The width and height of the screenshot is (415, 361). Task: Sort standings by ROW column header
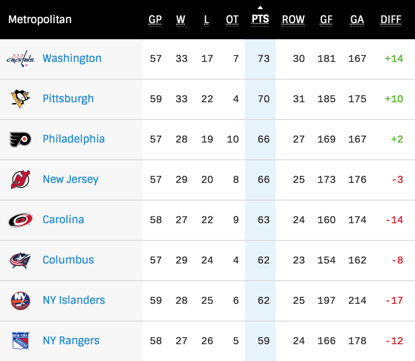(x=293, y=19)
